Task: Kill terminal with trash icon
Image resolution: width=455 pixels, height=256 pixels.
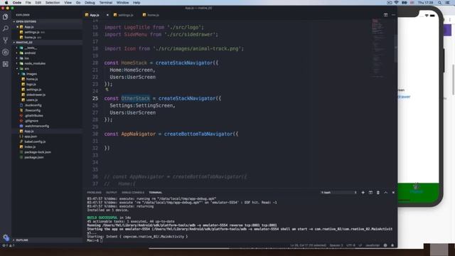Action: click(x=378, y=193)
